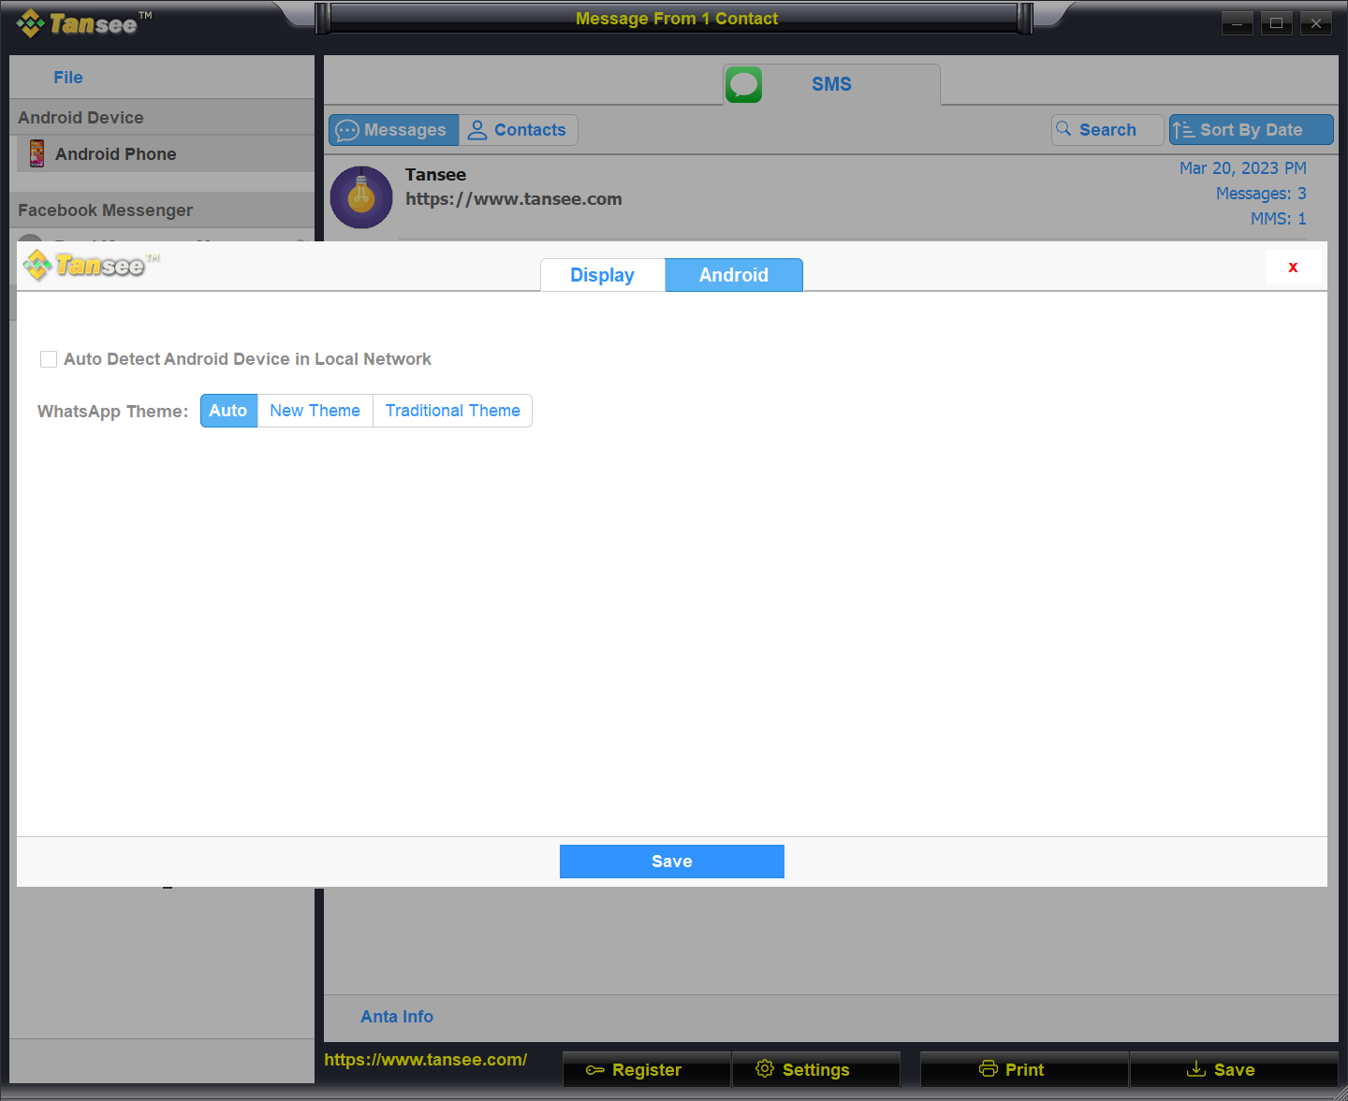Click the download icon beside bottom Save

coord(1196,1068)
